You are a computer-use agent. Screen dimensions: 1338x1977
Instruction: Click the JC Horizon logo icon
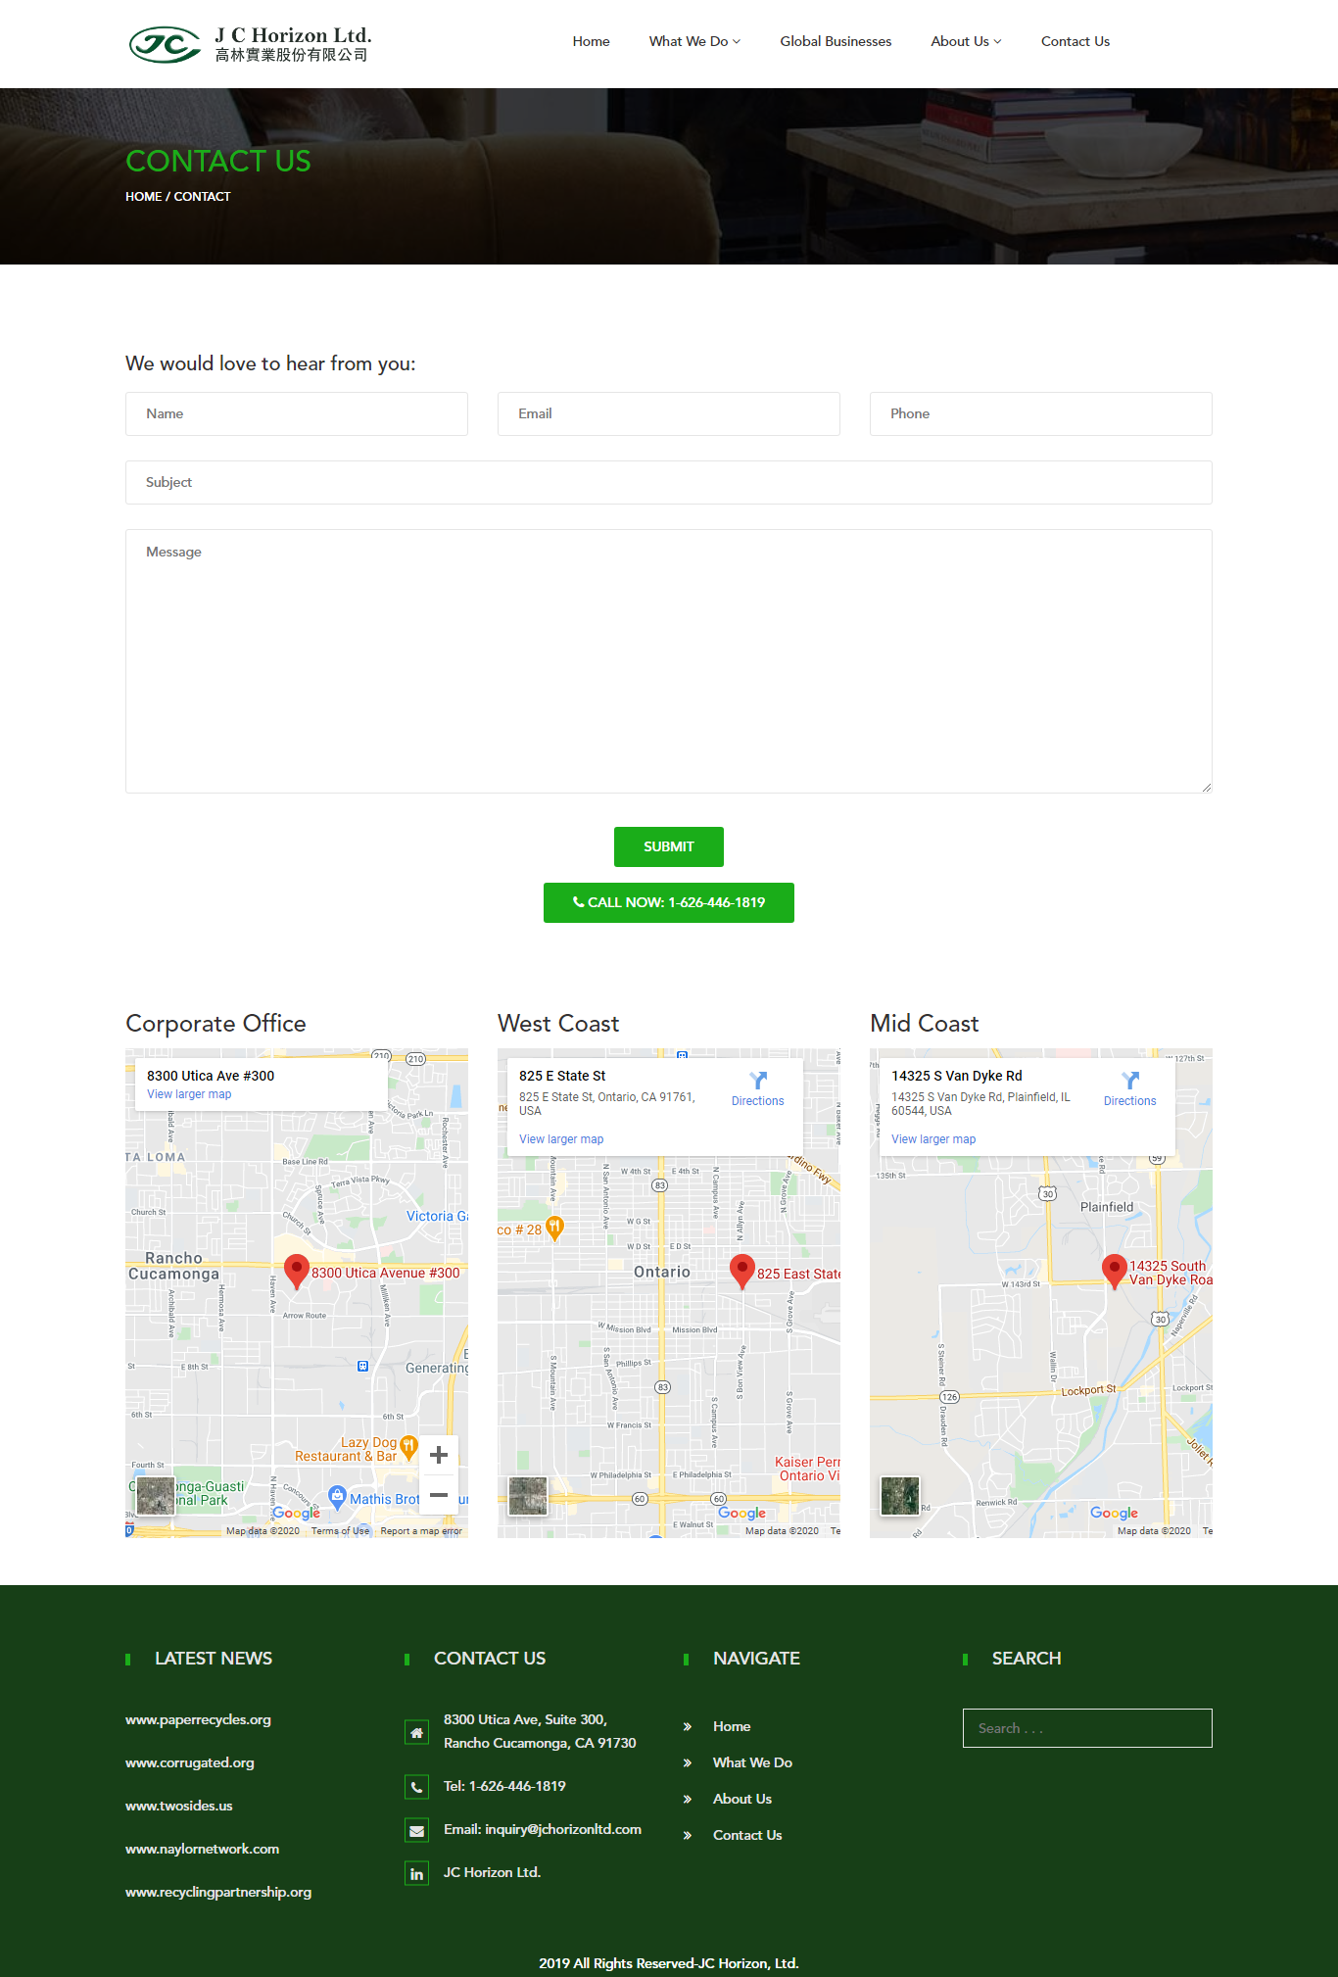point(165,44)
